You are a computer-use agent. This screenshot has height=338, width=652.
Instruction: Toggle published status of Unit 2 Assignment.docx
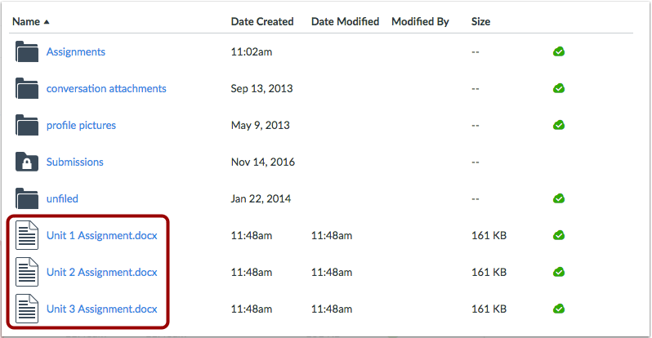click(559, 272)
